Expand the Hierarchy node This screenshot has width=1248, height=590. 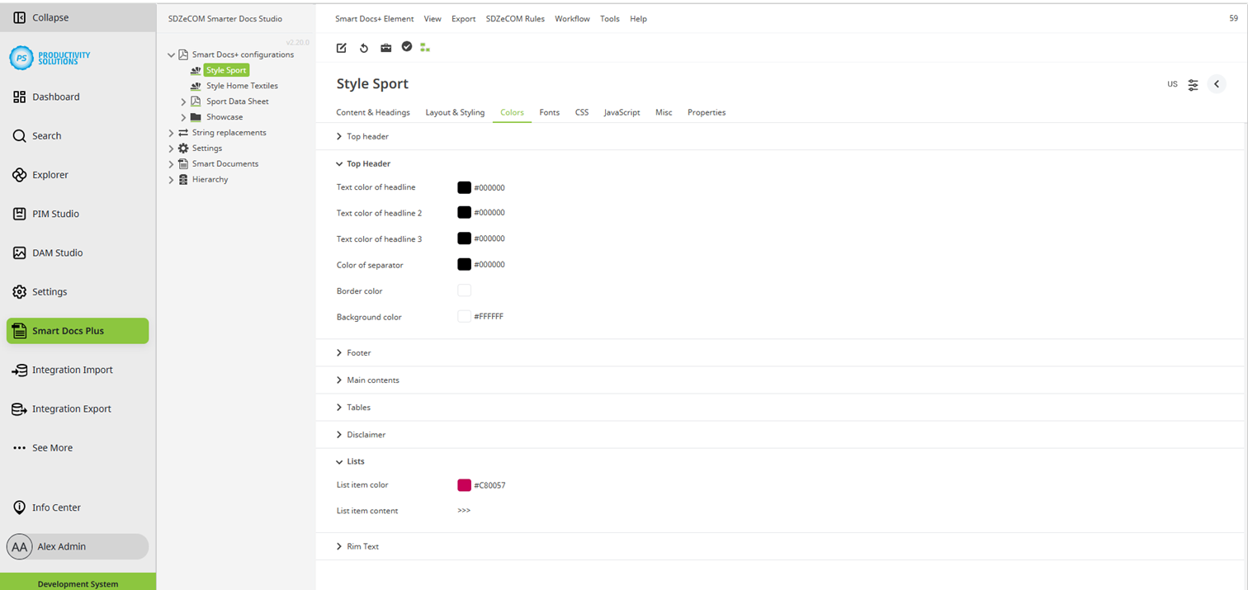(x=171, y=180)
